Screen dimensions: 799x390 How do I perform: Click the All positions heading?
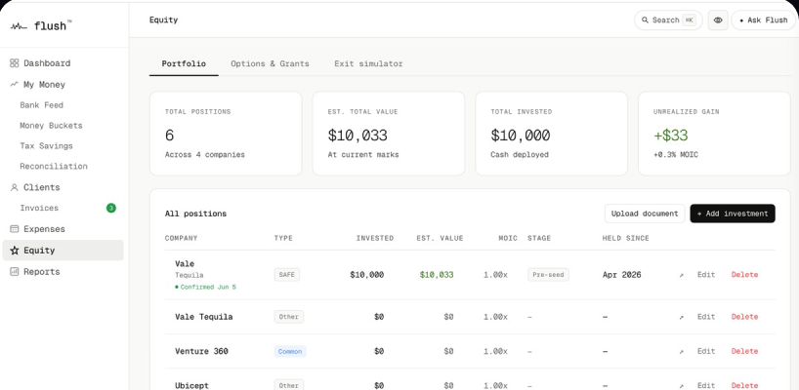(x=195, y=214)
